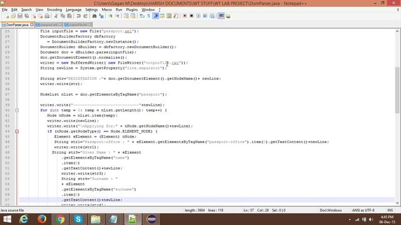Open the Edit menu
This screenshot has height=225, width=401.
(x=14, y=10)
